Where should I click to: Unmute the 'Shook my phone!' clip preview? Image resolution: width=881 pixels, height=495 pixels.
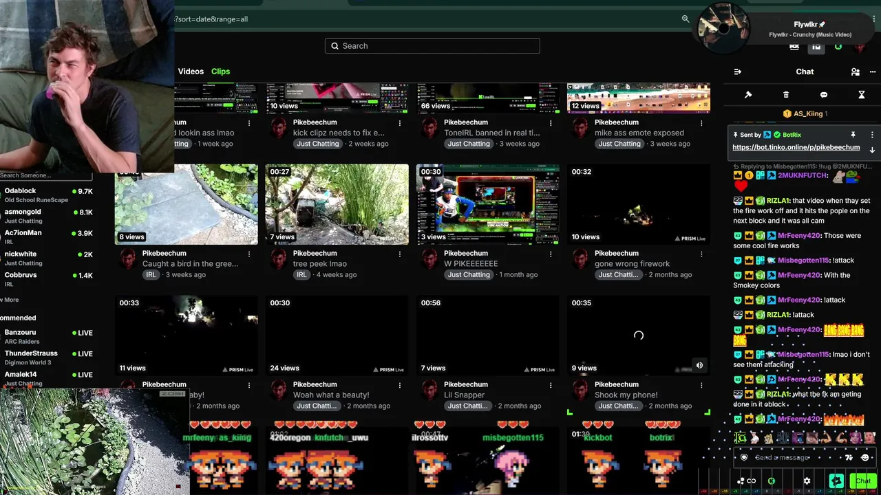(x=699, y=366)
